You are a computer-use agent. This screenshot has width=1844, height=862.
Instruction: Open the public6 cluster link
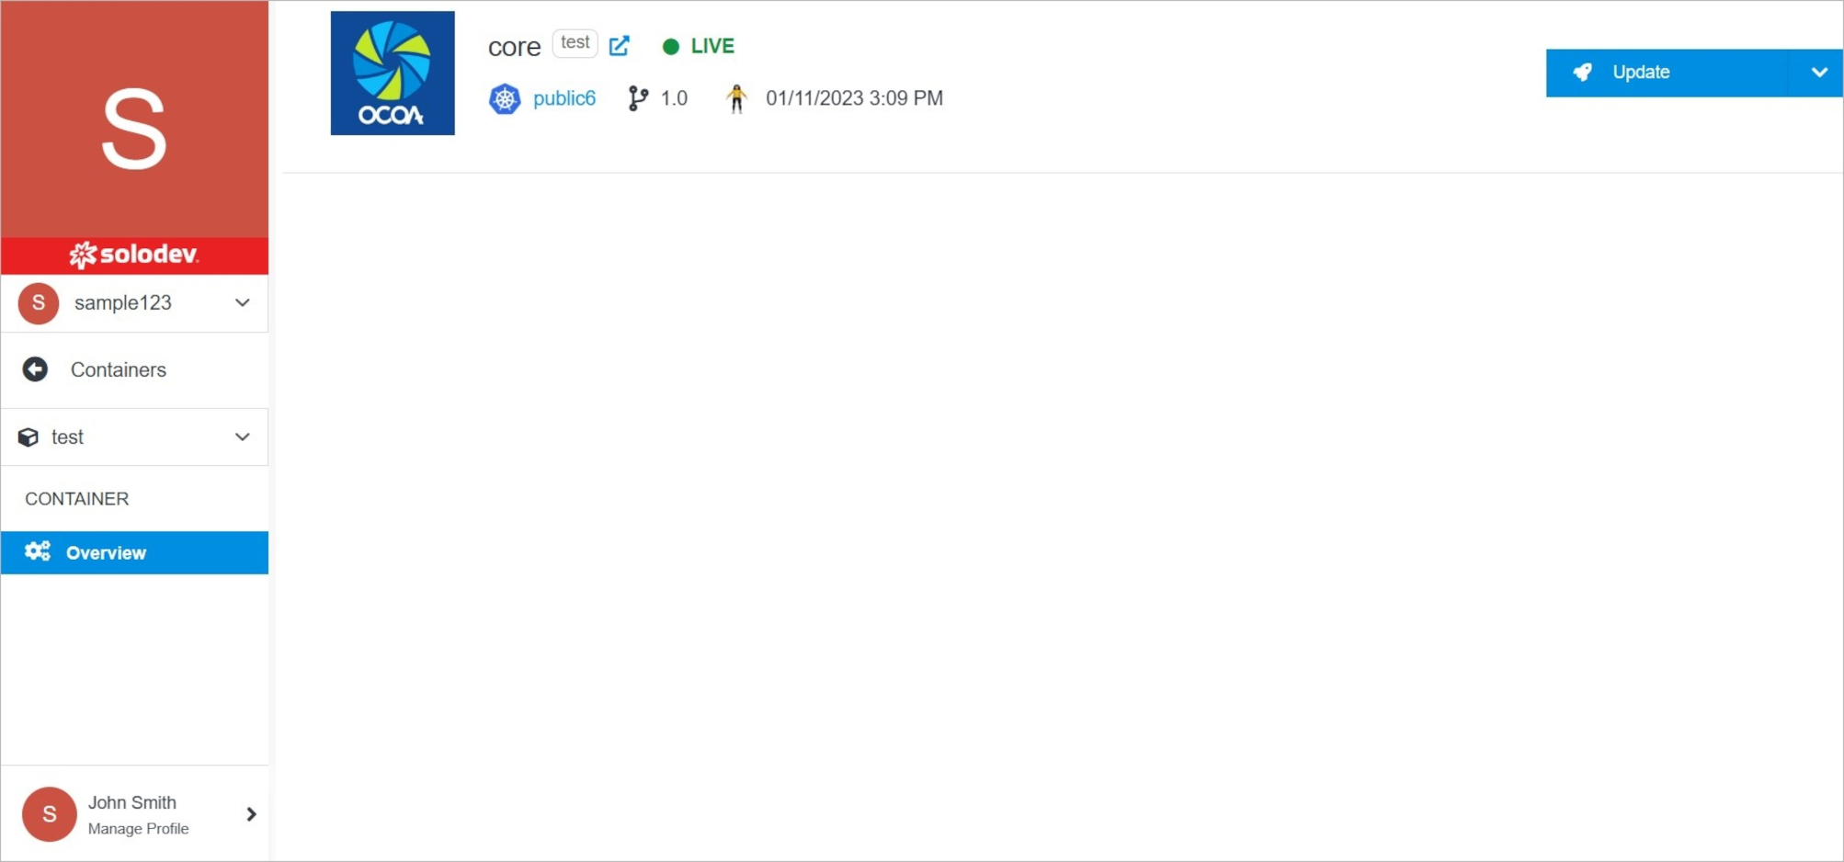click(564, 98)
